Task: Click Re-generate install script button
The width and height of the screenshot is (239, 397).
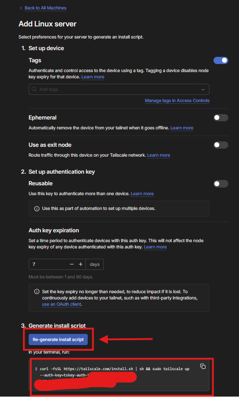Action: 58,340
